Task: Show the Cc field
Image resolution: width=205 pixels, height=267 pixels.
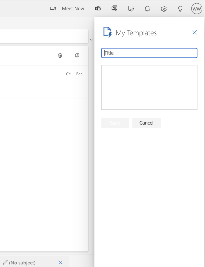Action: pos(68,74)
